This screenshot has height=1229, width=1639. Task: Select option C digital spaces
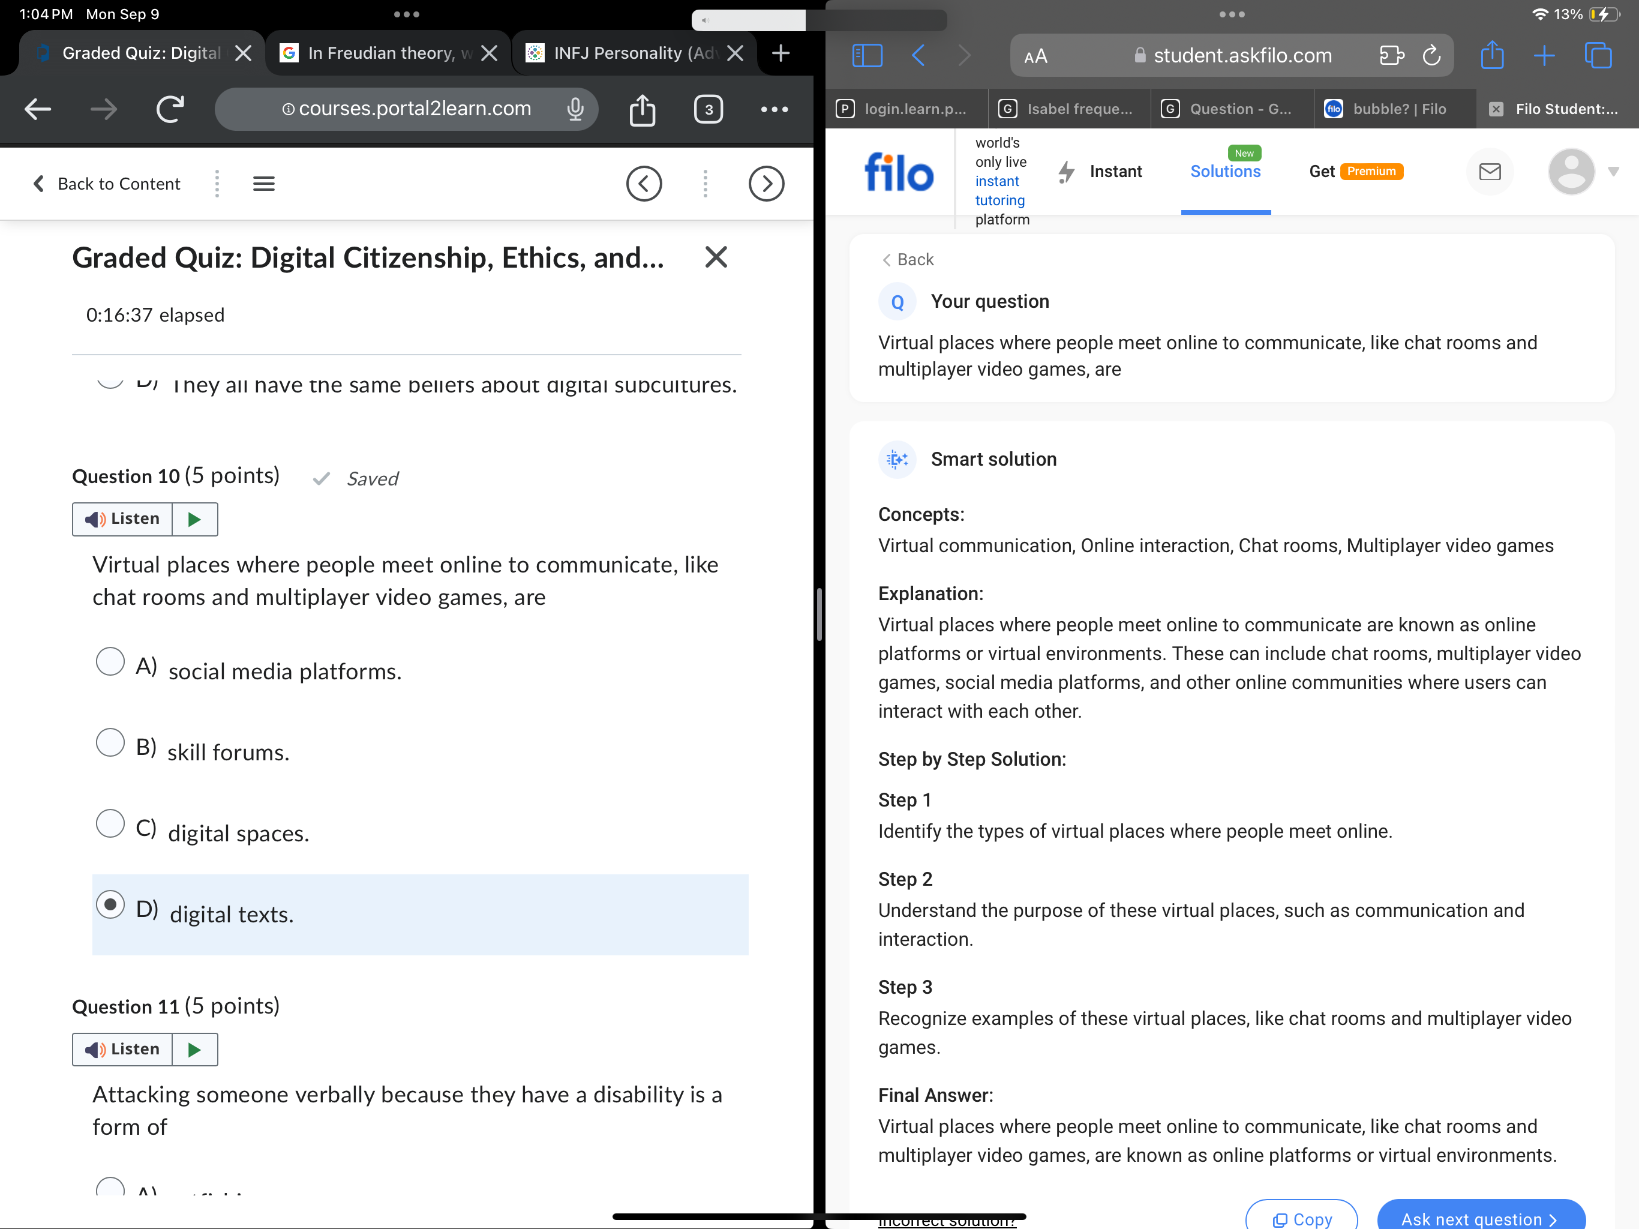point(110,823)
